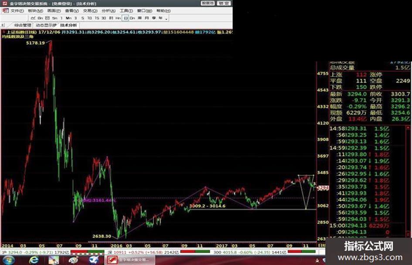
Task: Open the blue bird taskbar icon
Action: [x=93, y=260]
